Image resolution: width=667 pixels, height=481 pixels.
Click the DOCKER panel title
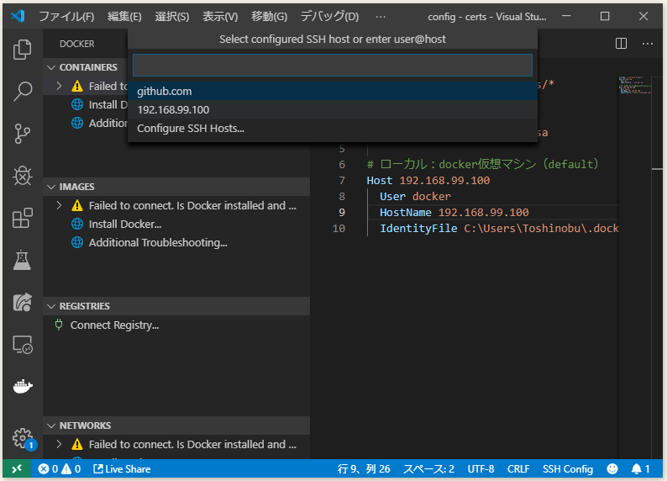(x=77, y=44)
